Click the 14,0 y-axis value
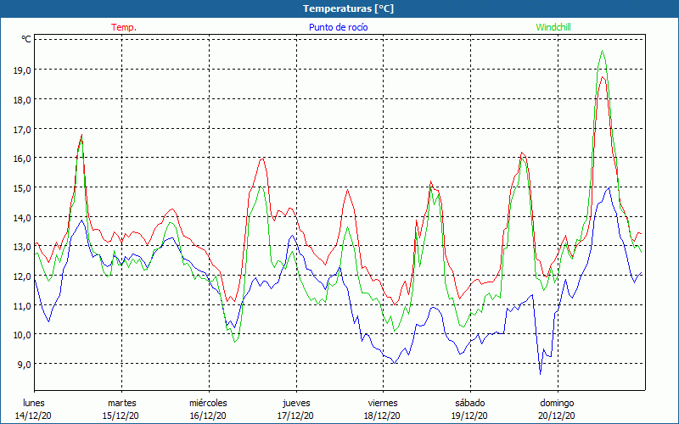This screenshot has height=424, width=679. pyautogui.click(x=22, y=217)
